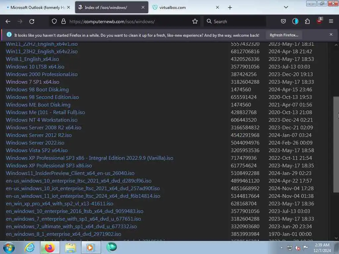Screen dimensions: 339x254
Task: Open Windows 10 LTSB x64.iso link
Action: (35, 66)
